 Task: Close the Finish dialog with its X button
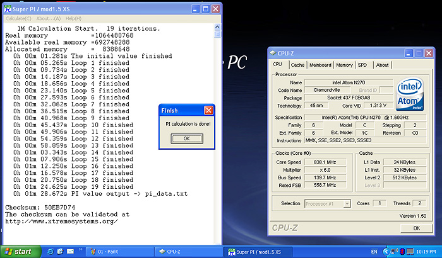208,111
